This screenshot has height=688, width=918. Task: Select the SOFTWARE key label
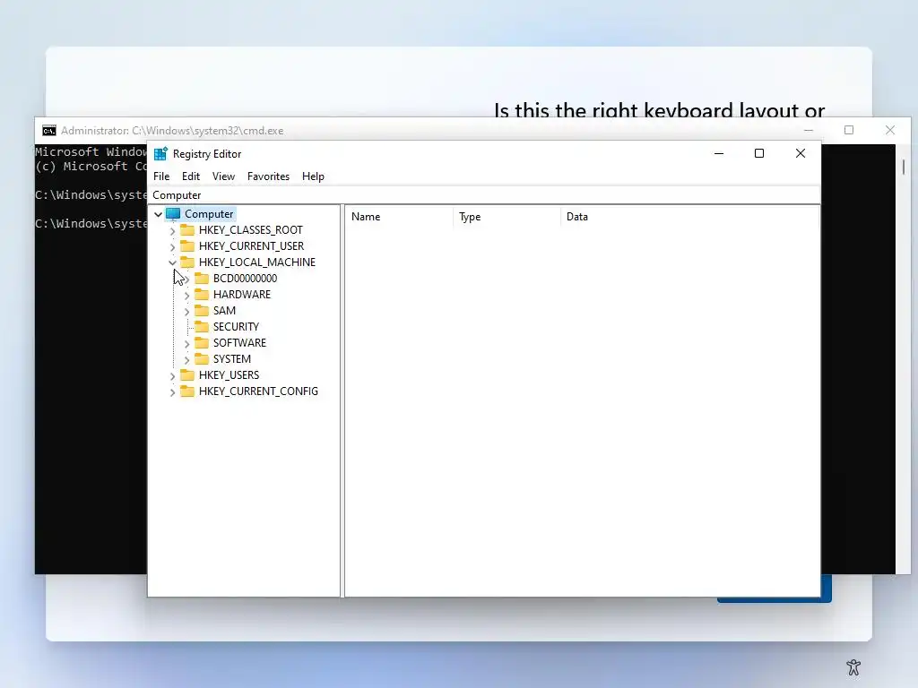[x=239, y=343]
